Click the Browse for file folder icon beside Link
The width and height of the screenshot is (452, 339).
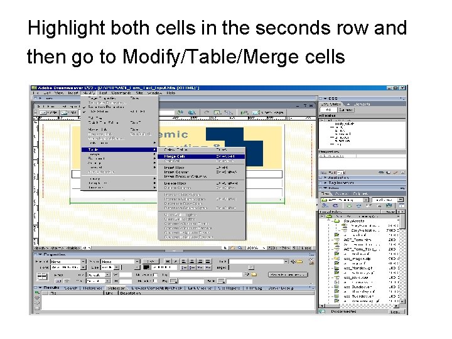tap(300, 261)
